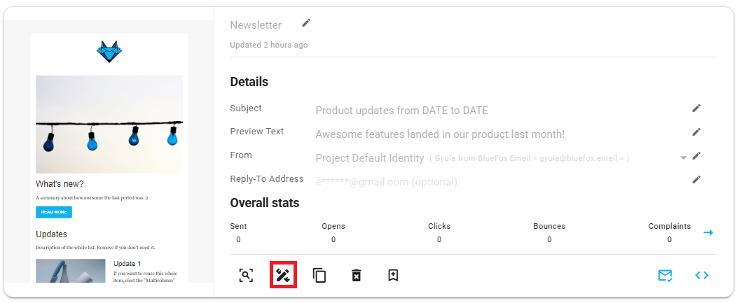Open the code view angle-brackets icon
The height and width of the screenshot is (303, 739).
tap(702, 275)
